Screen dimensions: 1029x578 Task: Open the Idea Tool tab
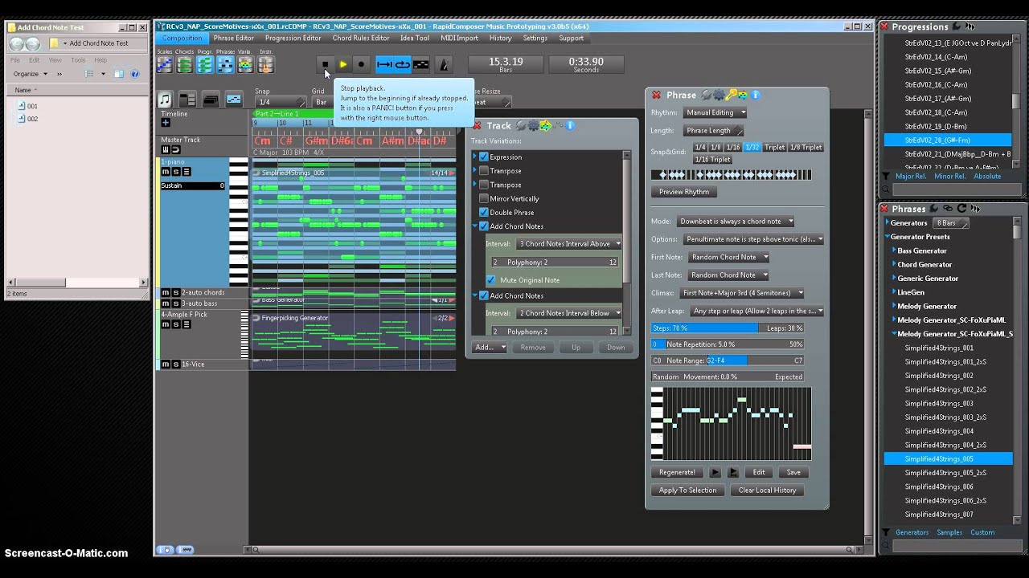(x=415, y=38)
